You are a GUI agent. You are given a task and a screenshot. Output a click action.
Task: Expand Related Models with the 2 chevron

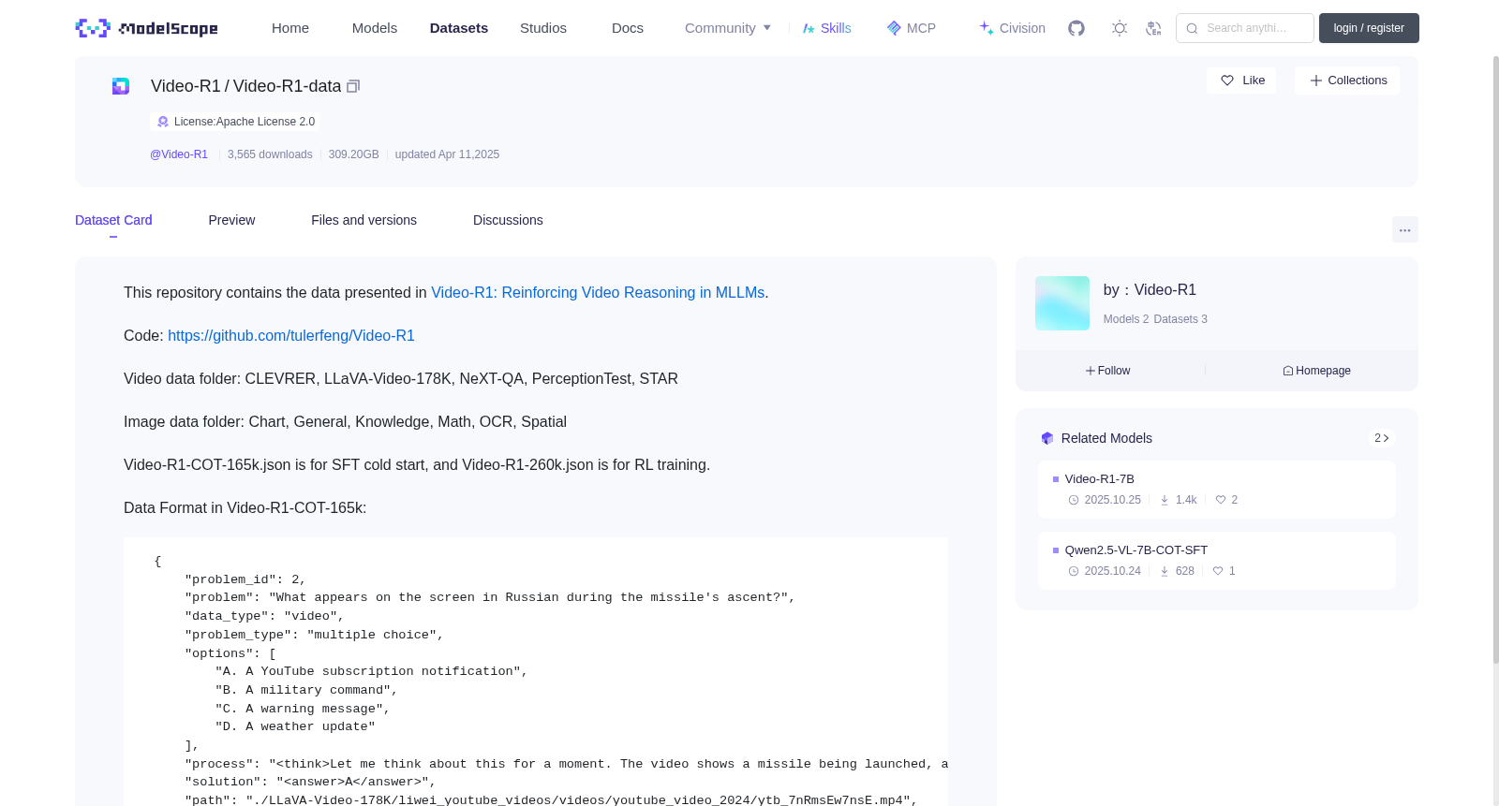point(1381,438)
